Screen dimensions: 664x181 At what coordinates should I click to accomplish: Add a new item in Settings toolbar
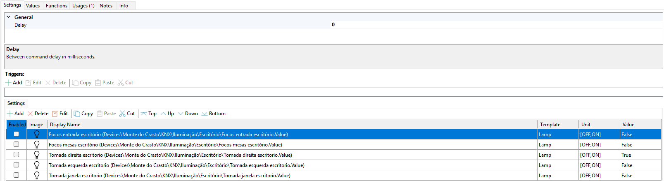[15, 114]
